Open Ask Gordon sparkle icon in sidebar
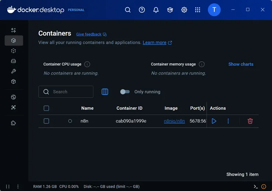272x191 pixels. click(x=14, y=30)
